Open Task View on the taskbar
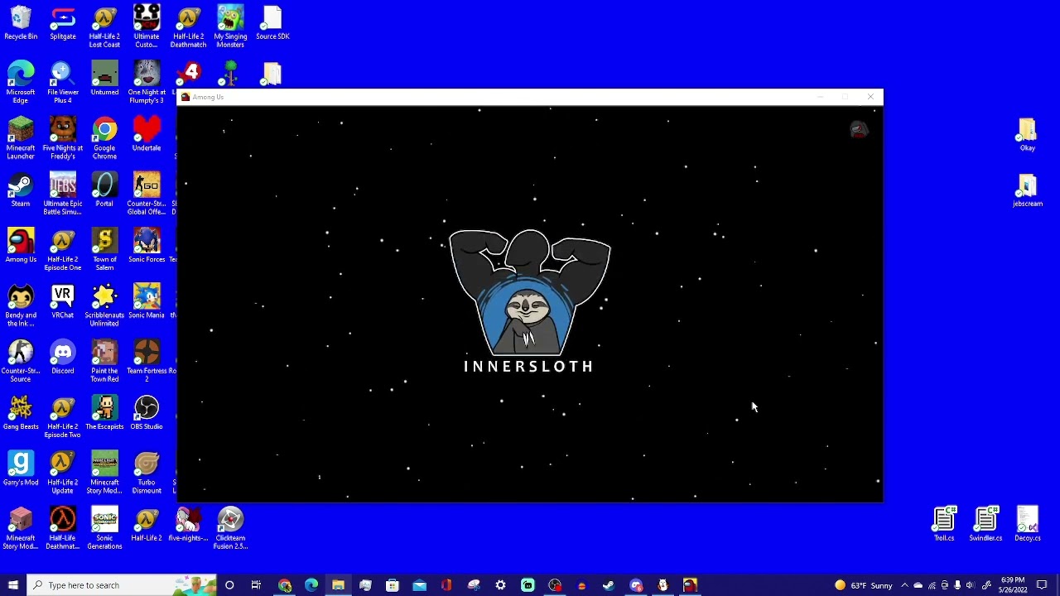The image size is (1060, 596). (256, 585)
